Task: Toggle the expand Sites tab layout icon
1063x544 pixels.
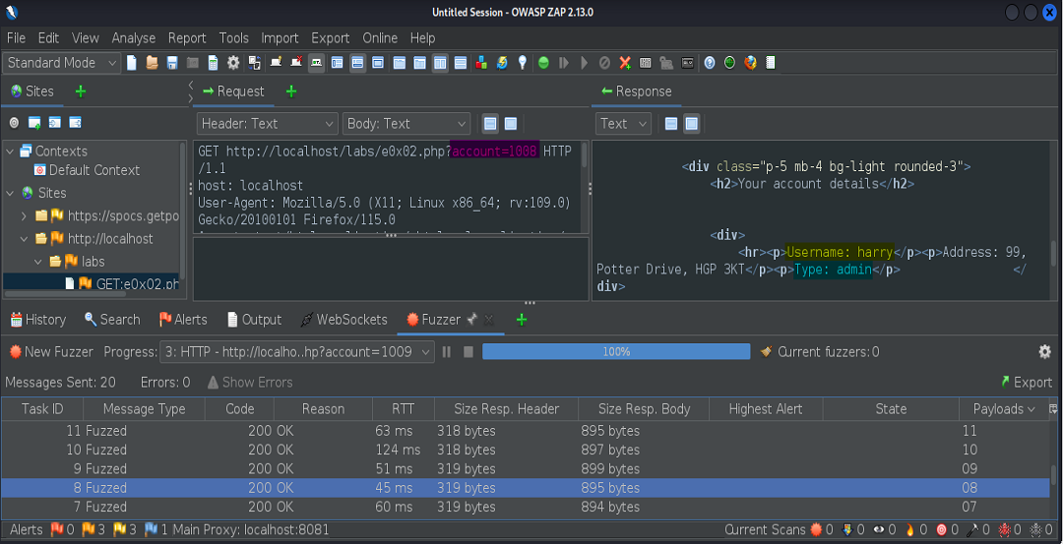Action: point(337,63)
